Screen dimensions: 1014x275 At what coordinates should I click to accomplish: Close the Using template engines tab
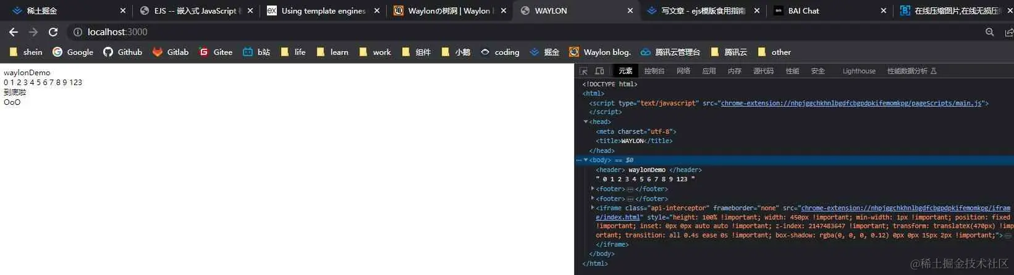[x=377, y=10]
